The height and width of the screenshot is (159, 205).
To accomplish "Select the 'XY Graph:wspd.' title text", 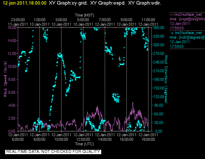I will tap(108, 3).
